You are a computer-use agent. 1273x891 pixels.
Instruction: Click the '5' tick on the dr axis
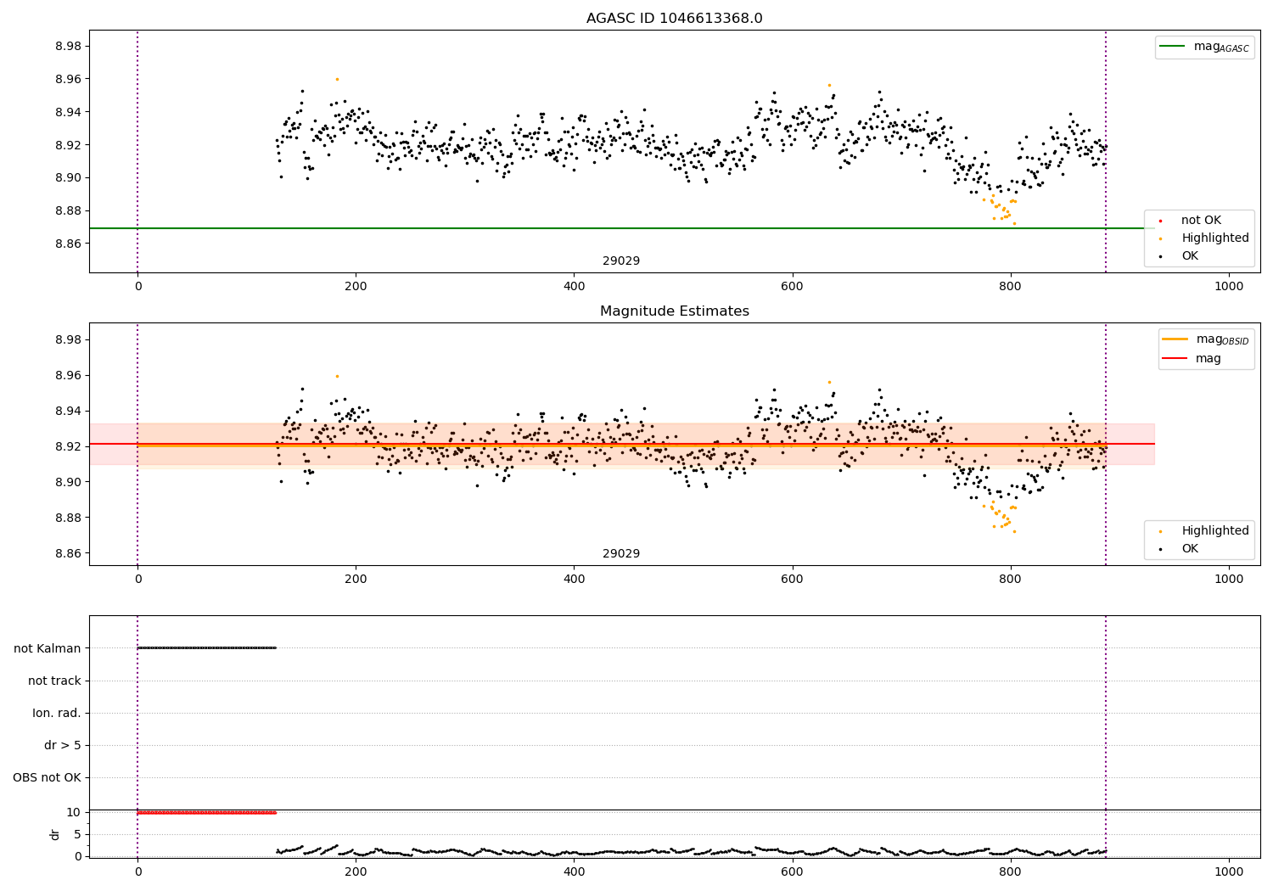coord(78,834)
